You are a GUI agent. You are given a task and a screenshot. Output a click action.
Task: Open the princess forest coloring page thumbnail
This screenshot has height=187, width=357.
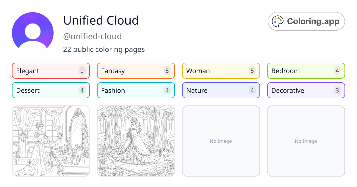point(136,141)
